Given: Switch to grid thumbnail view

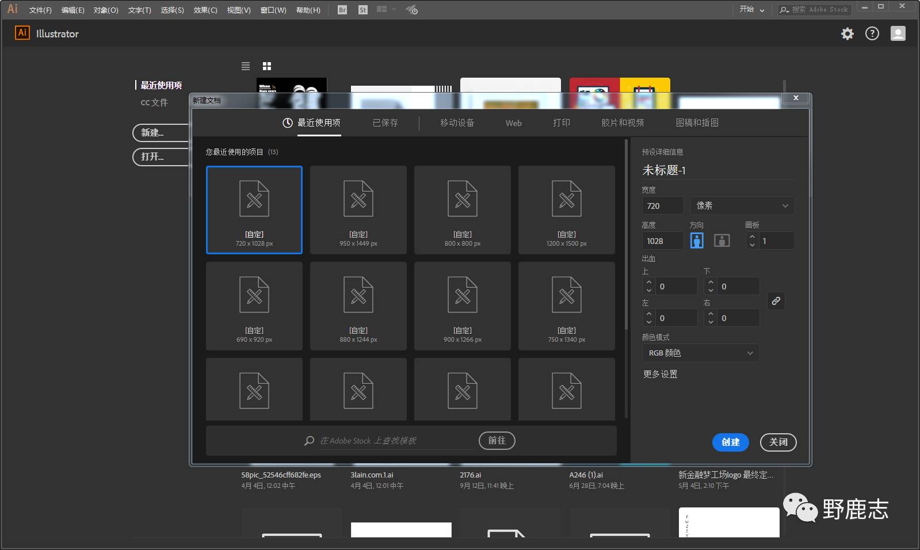Looking at the screenshot, I should pos(267,66).
